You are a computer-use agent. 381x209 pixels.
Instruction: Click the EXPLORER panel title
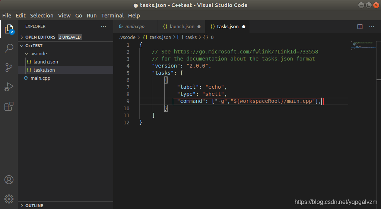pos(35,26)
